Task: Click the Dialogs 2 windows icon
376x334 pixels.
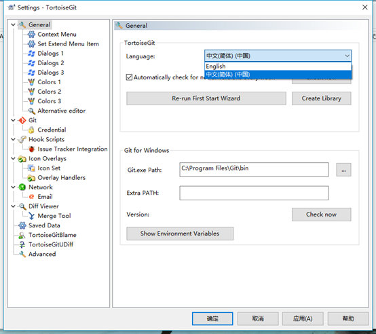Action: coord(31,63)
